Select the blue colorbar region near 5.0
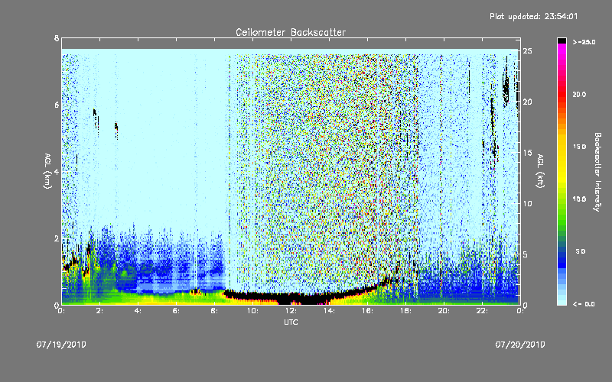 [x=562, y=252]
